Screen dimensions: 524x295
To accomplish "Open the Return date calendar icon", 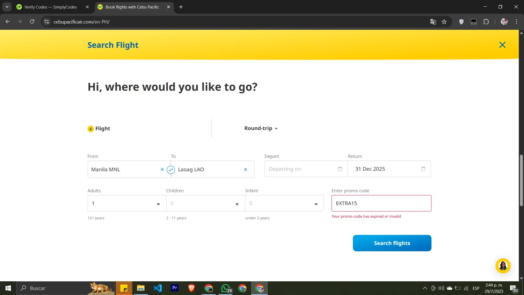I will pos(423,169).
